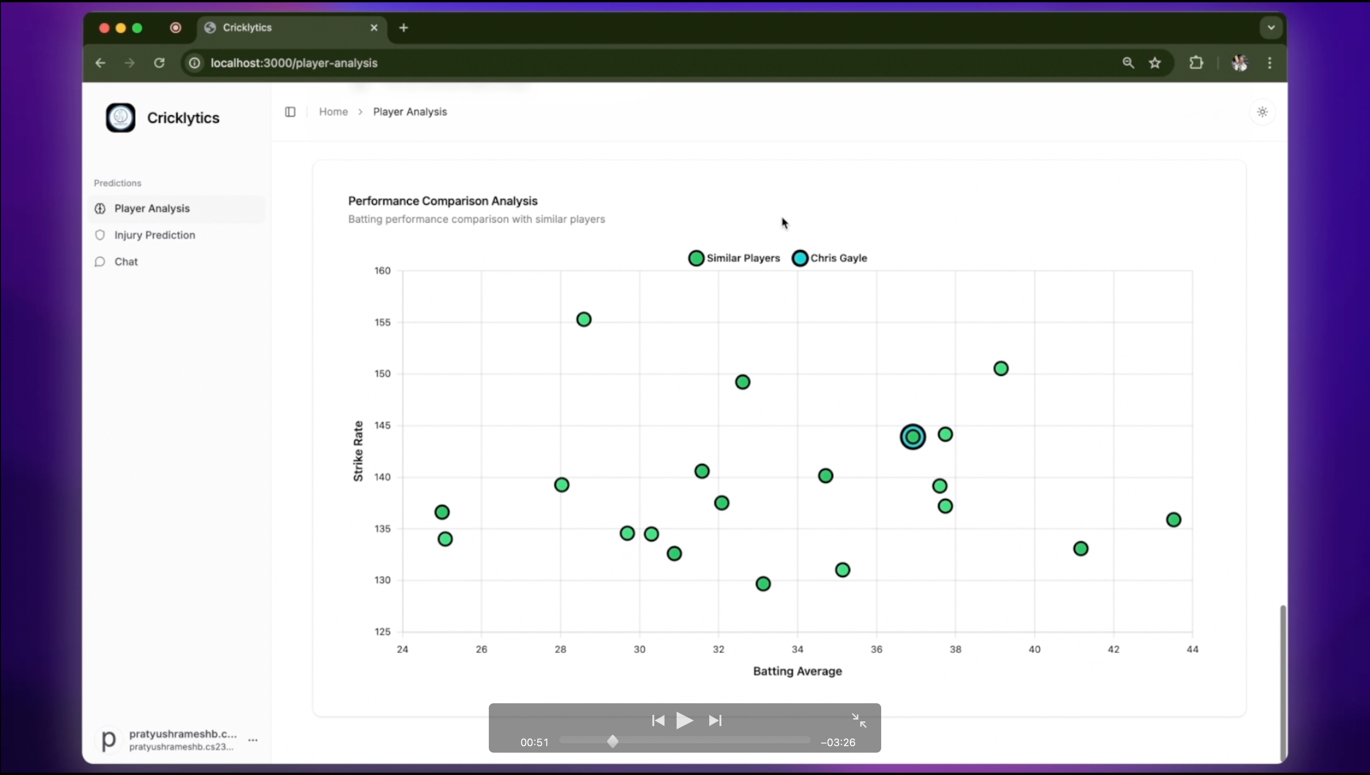Open the browser extensions puzzle icon
This screenshot has width=1370, height=775.
tap(1196, 63)
